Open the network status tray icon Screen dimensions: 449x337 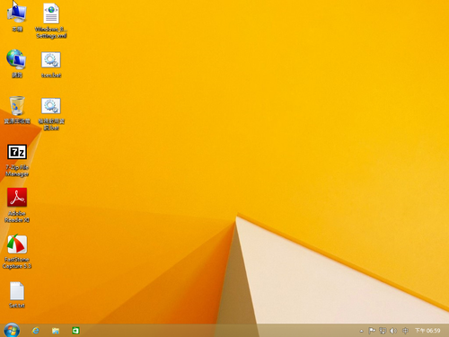coord(383,331)
